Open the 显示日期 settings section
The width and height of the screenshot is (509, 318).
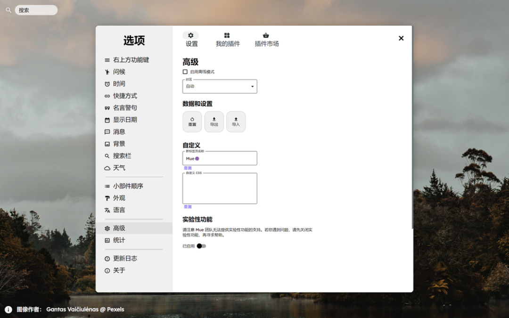(x=134, y=120)
